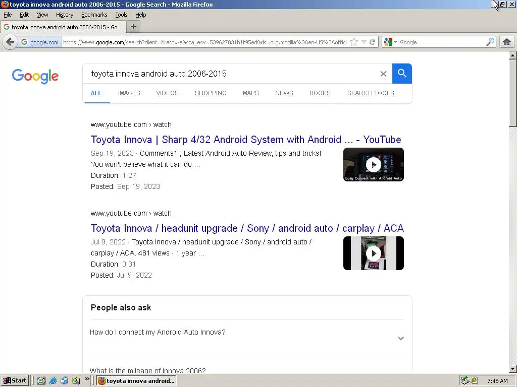Click the second system tray icon by clock
Viewport: 517px width, 387px height.
pyautogui.click(x=474, y=381)
